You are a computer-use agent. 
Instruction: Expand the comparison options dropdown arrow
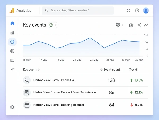tap(122, 25)
